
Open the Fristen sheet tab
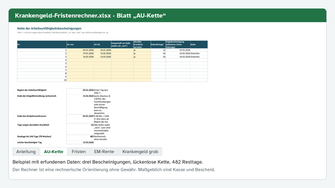point(79,152)
